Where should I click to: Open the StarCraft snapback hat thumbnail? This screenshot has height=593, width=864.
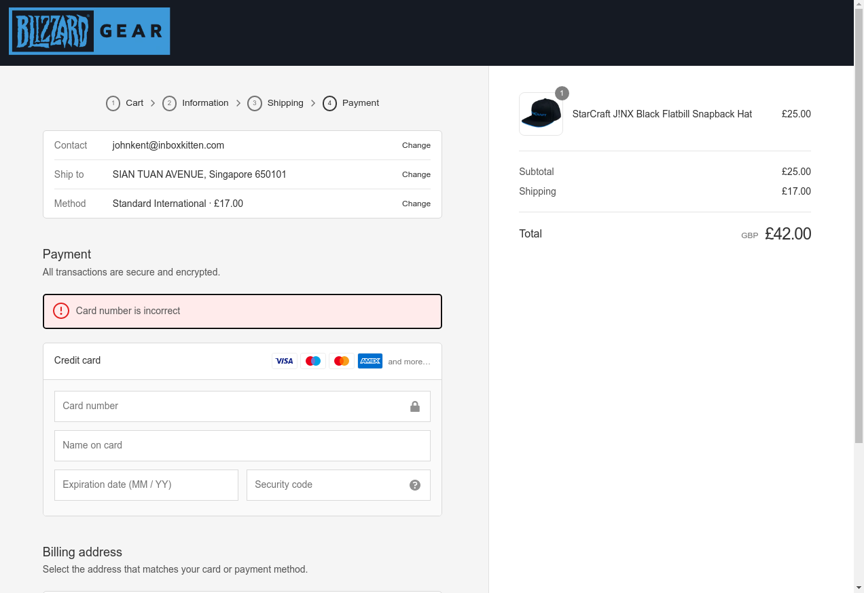541,114
